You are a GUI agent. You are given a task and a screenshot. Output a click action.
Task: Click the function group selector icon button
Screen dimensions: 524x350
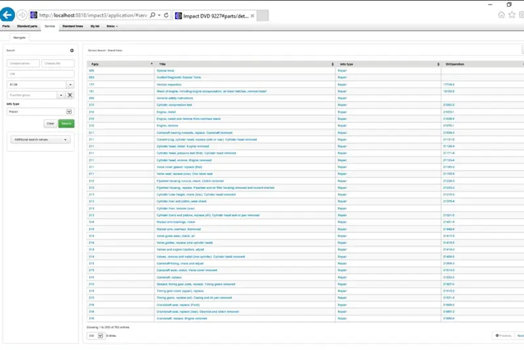(70, 95)
